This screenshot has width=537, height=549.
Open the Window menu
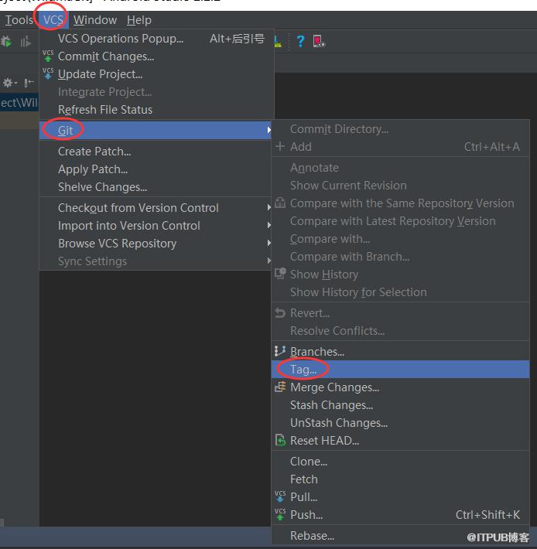click(95, 20)
